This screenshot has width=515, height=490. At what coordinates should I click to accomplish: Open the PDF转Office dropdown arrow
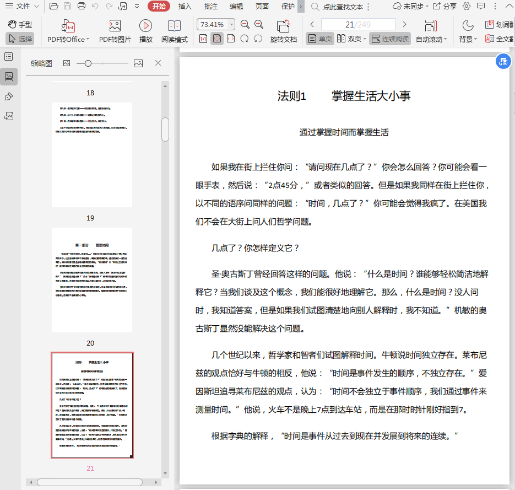coord(88,40)
